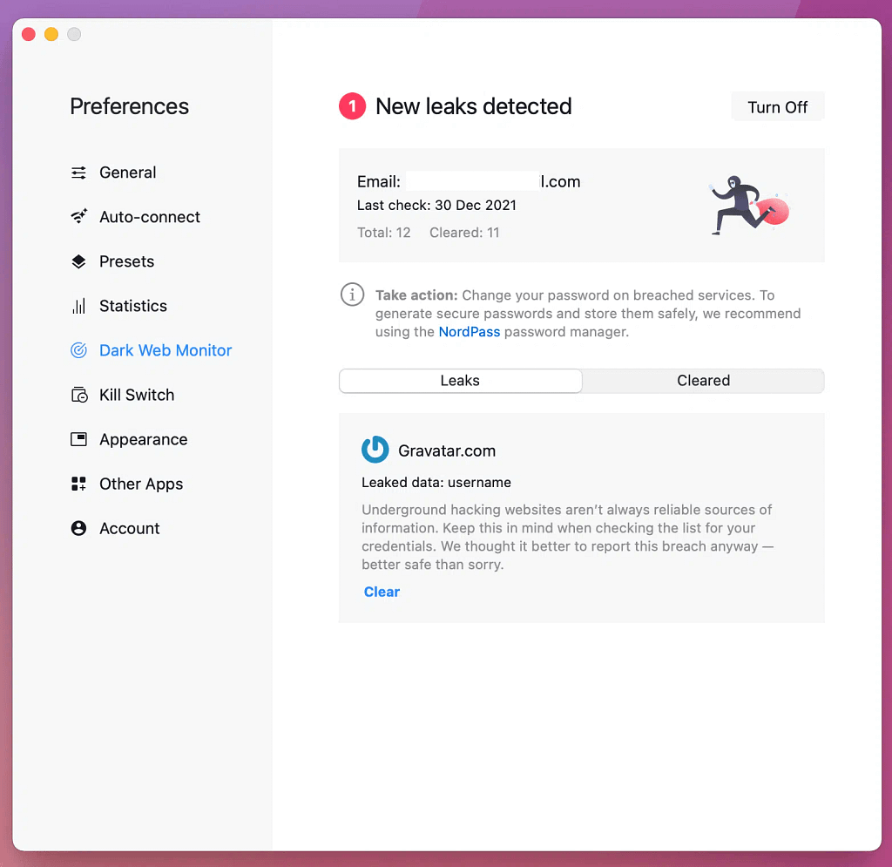Viewport: 892px width, 867px height.
Task: Minimize the window with yellow button
Action: click(51, 34)
